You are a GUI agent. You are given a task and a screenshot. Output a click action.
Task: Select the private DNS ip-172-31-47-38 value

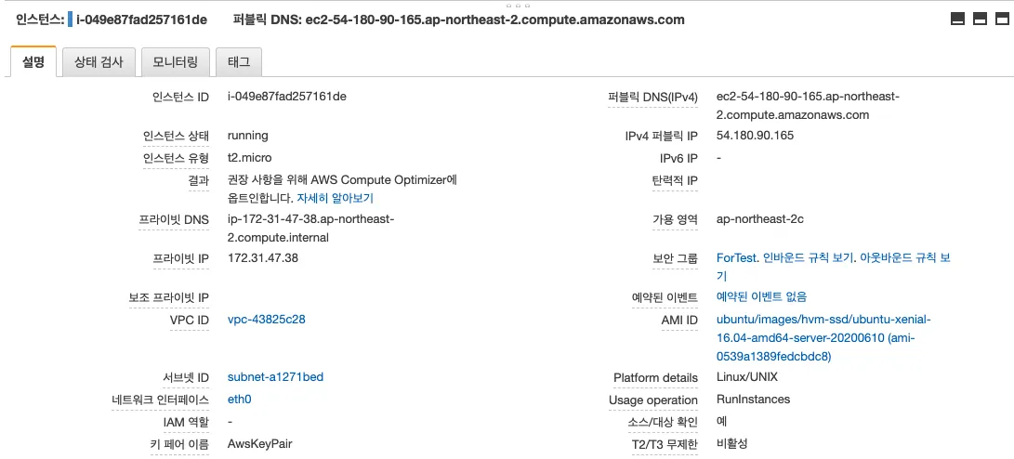coord(311,229)
